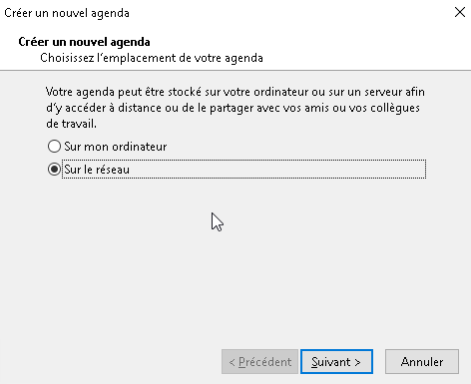The height and width of the screenshot is (384, 471).
Task: Choose the "Sur le réseau" radio circle
Action: [x=54, y=170]
